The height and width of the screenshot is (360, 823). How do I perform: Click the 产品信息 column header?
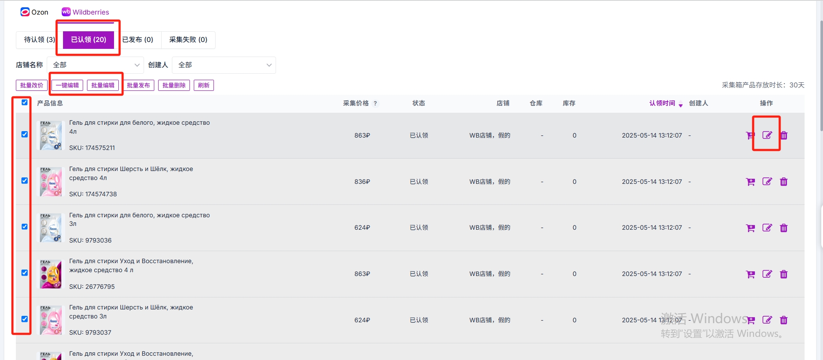(50, 103)
